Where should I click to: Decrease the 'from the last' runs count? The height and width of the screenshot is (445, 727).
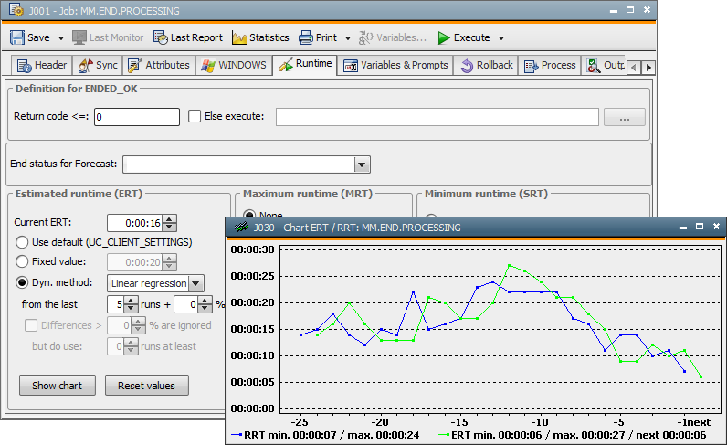coord(132,309)
